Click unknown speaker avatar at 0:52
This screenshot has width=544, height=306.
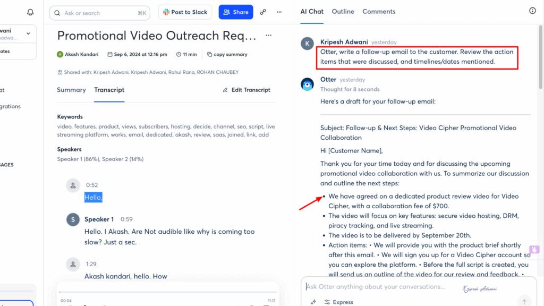pos(73,185)
